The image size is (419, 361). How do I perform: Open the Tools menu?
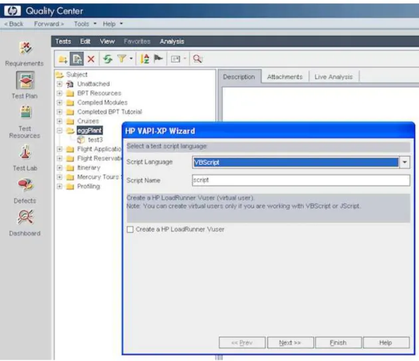click(x=84, y=24)
